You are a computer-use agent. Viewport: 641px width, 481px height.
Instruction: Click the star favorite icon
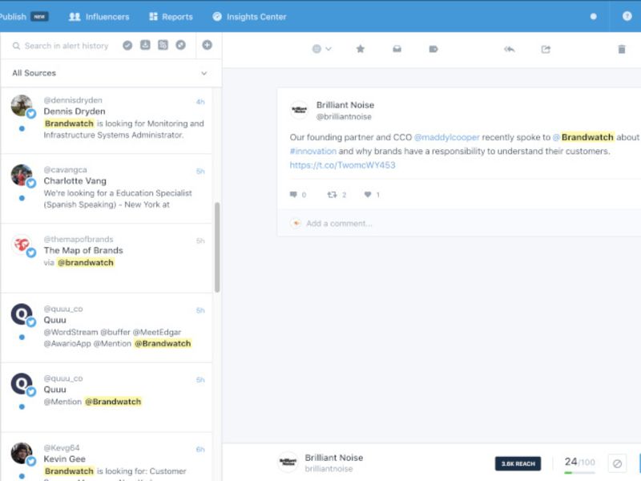[x=360, y=49]
